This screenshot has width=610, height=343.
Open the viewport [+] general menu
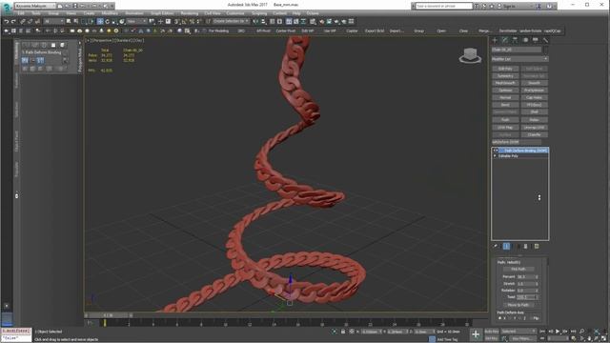tap(88, 40)
